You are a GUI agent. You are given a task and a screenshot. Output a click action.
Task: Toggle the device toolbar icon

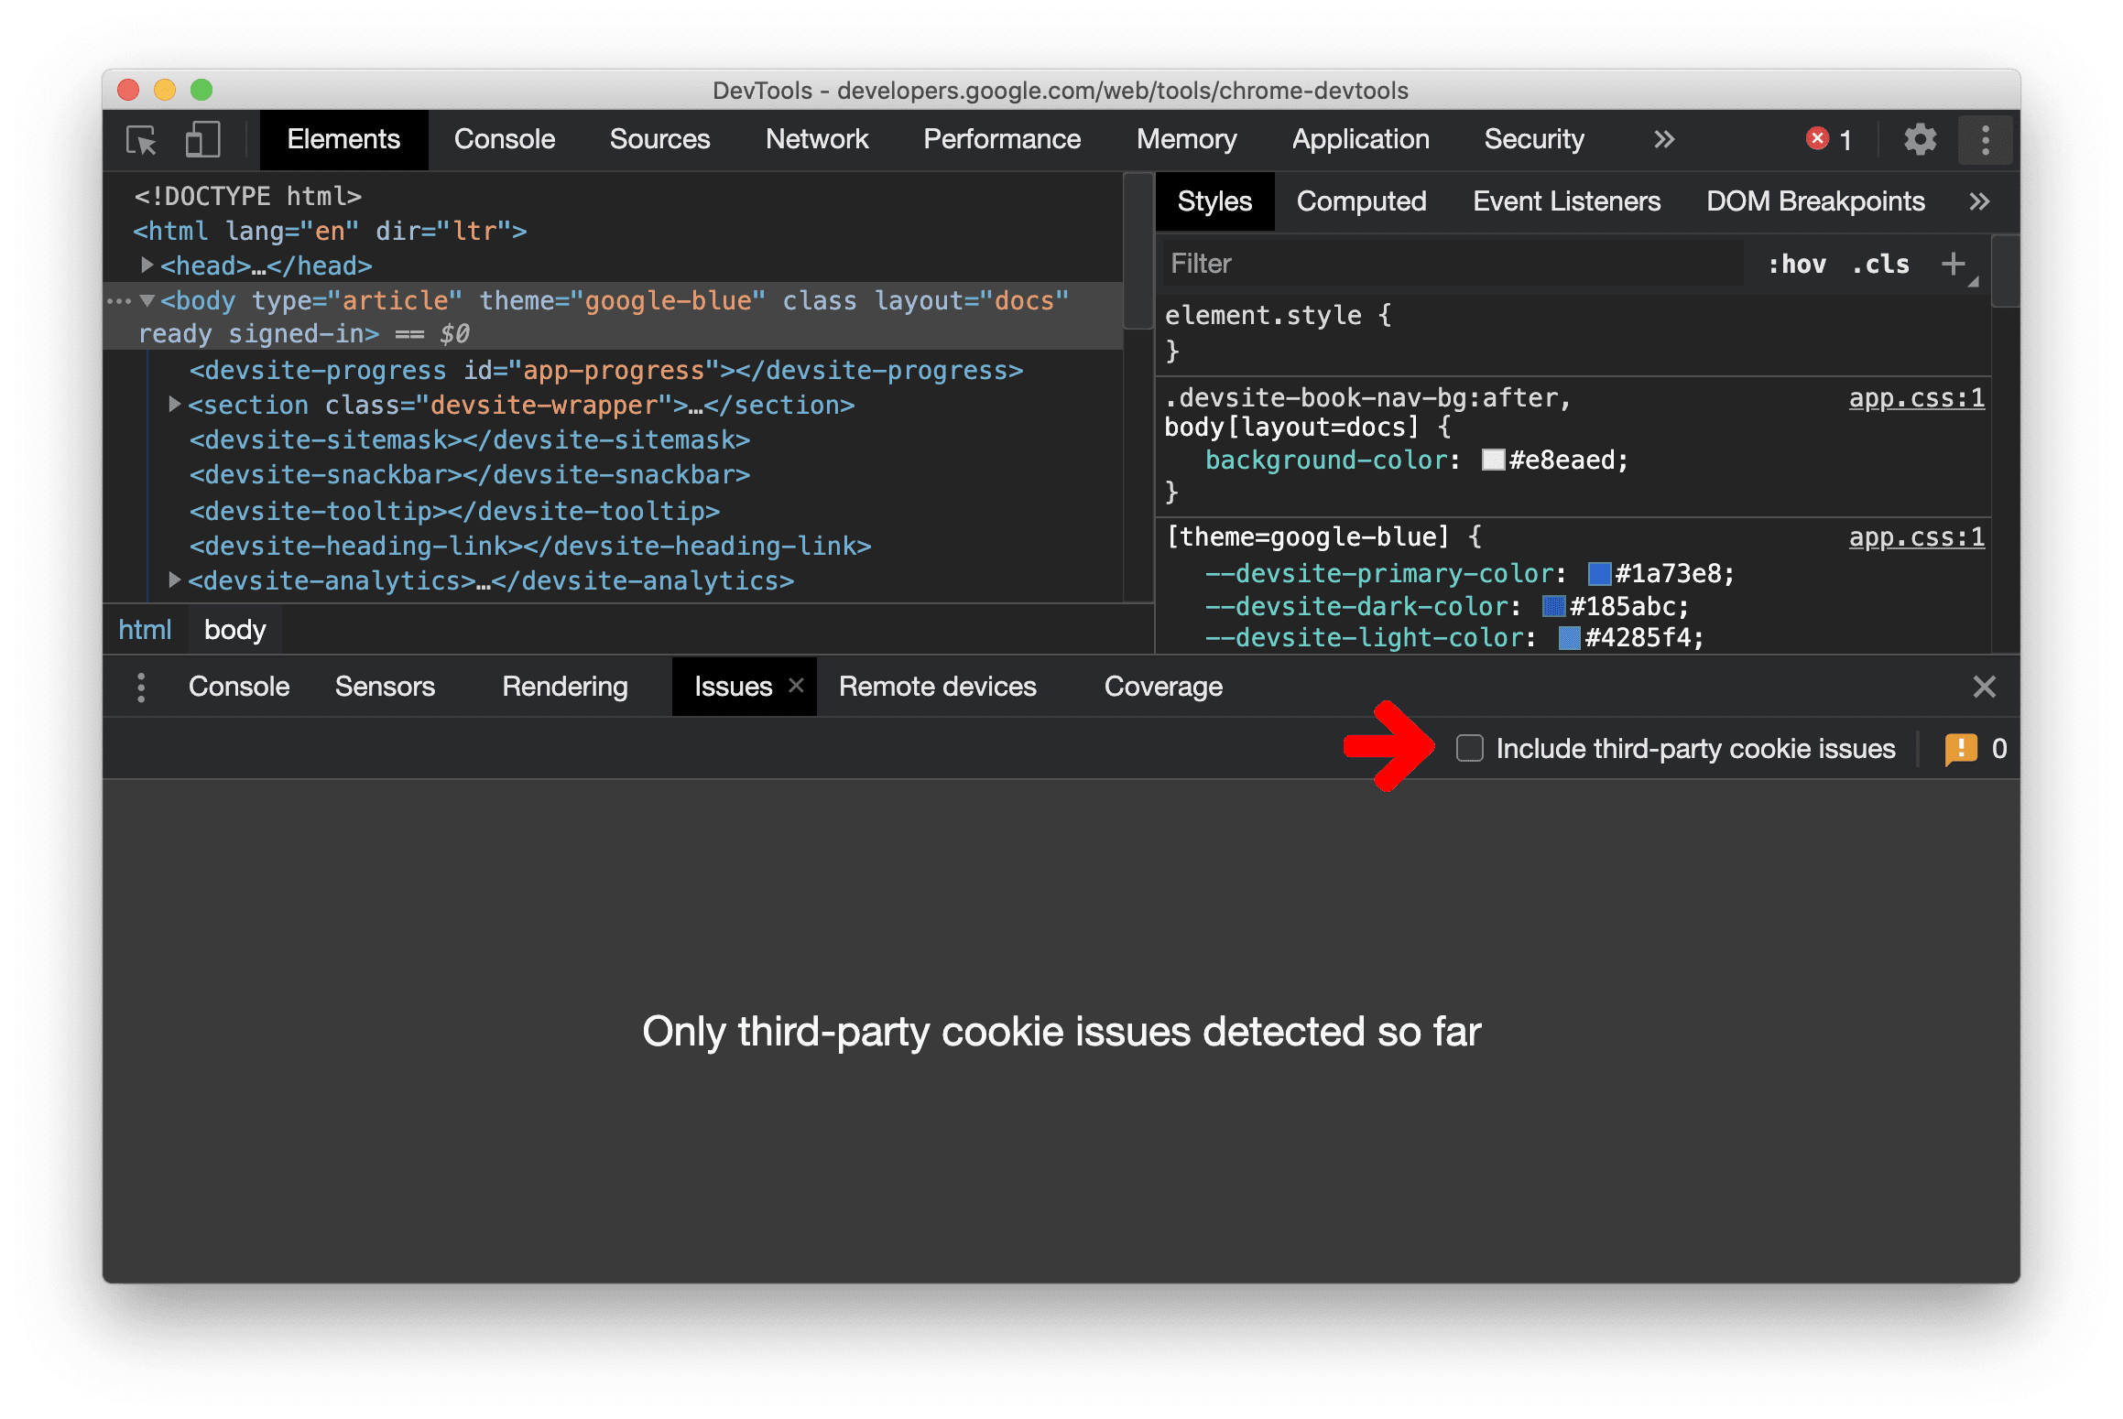(206, 141)
